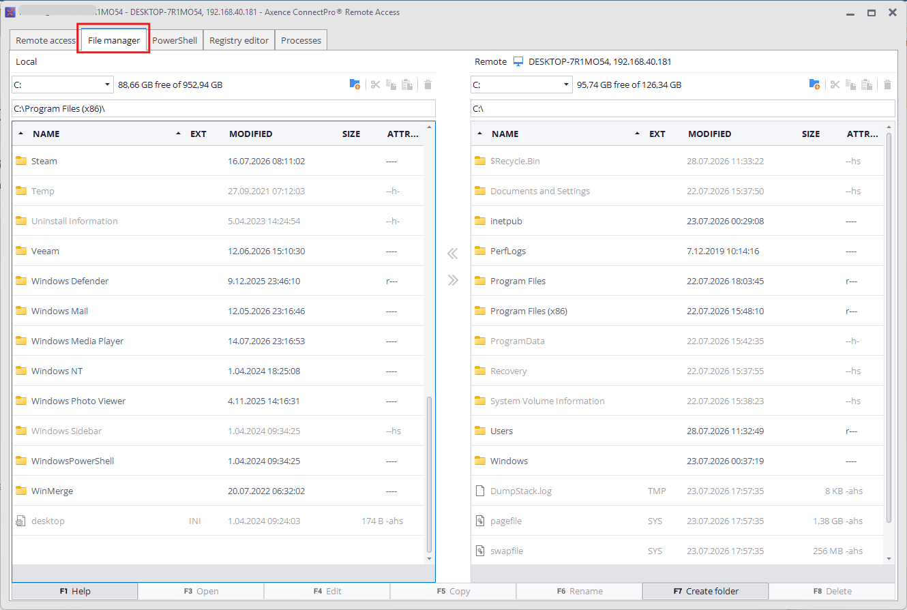
Task: Select the inetpub folder icon
Action: [x=480, y=221]
